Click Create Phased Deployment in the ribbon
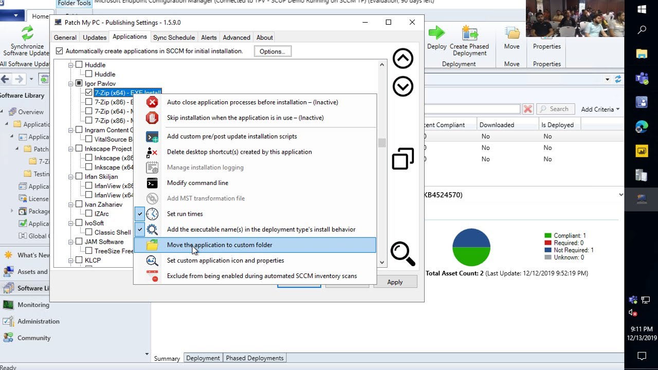The image size is (658, 370). pos(469,41)
